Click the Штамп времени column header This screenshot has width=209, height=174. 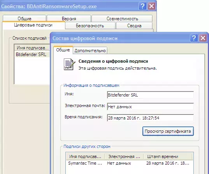pos(168,156)
